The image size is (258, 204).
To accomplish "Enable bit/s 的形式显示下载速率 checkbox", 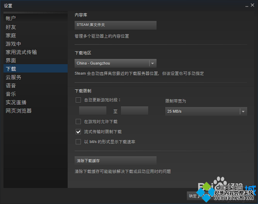I will 78,142.
